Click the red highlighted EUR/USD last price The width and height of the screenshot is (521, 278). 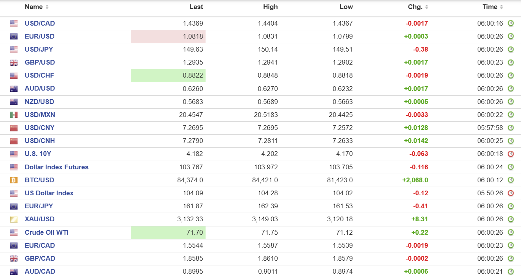[x=168, y=37]
